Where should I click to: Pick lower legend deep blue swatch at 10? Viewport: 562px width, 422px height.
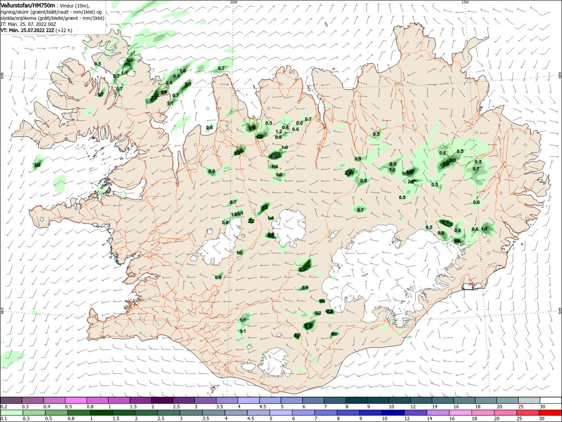click(393, 413)
